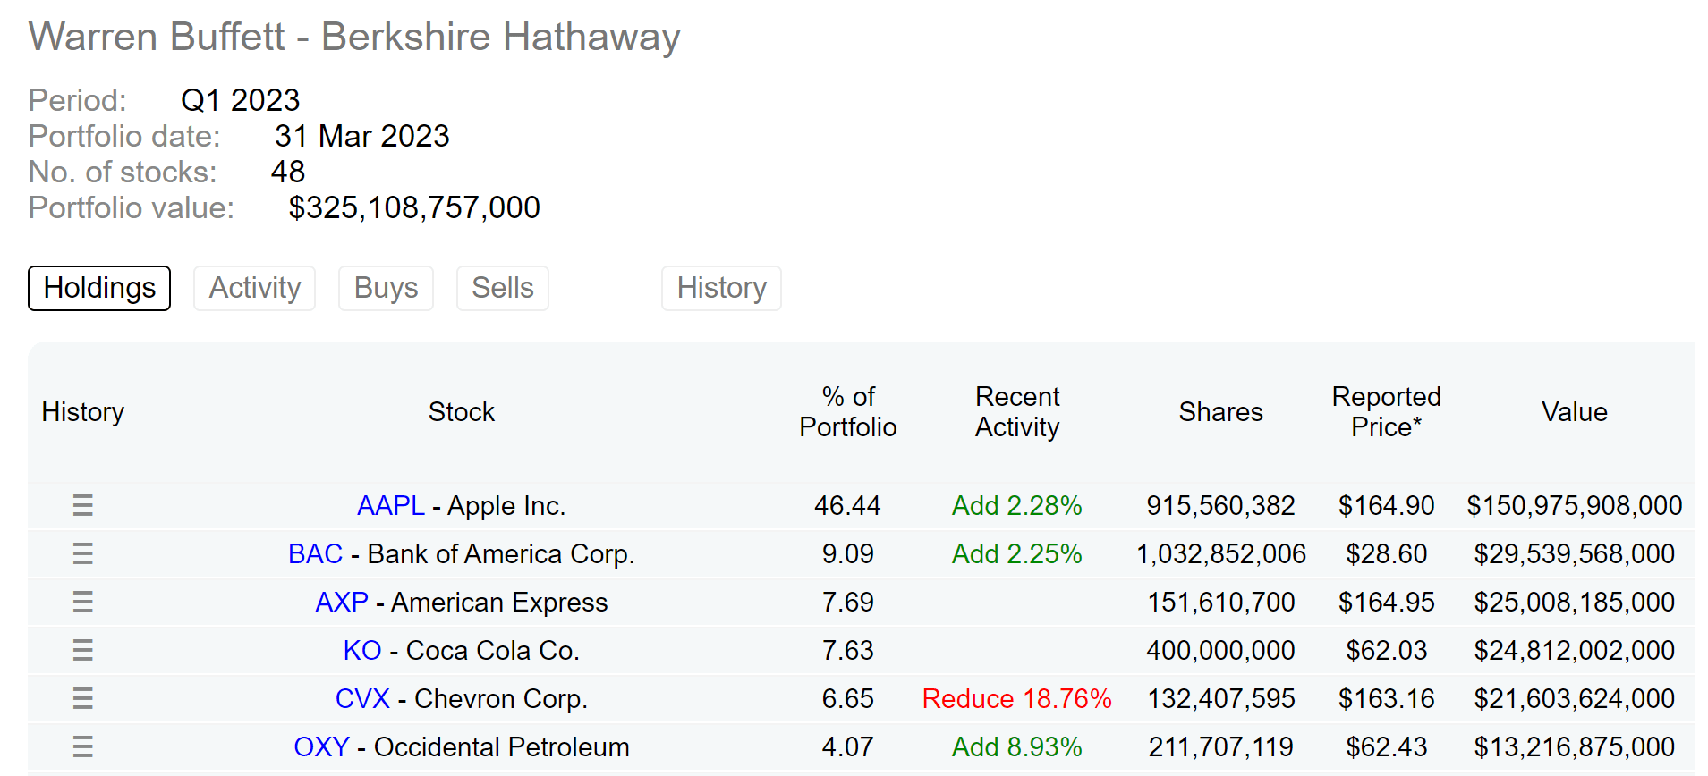This screenshot has height=776, width=1708.
Task: Open history icon for American Express row
Action: coord(82,603)
